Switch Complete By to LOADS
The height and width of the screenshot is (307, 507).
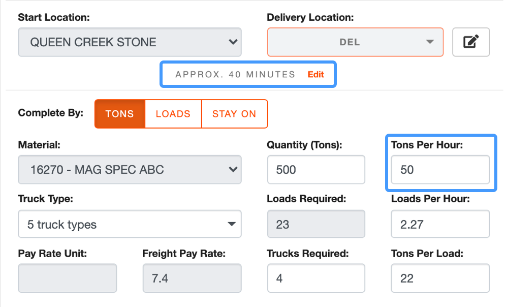point(173,114)
